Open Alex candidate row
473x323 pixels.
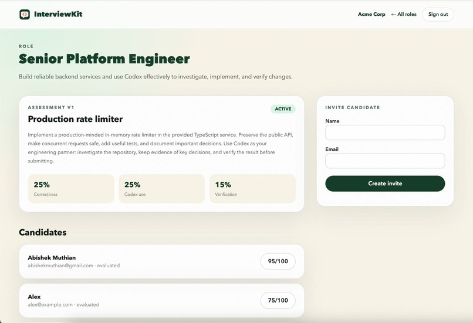[x=162, y=300]
